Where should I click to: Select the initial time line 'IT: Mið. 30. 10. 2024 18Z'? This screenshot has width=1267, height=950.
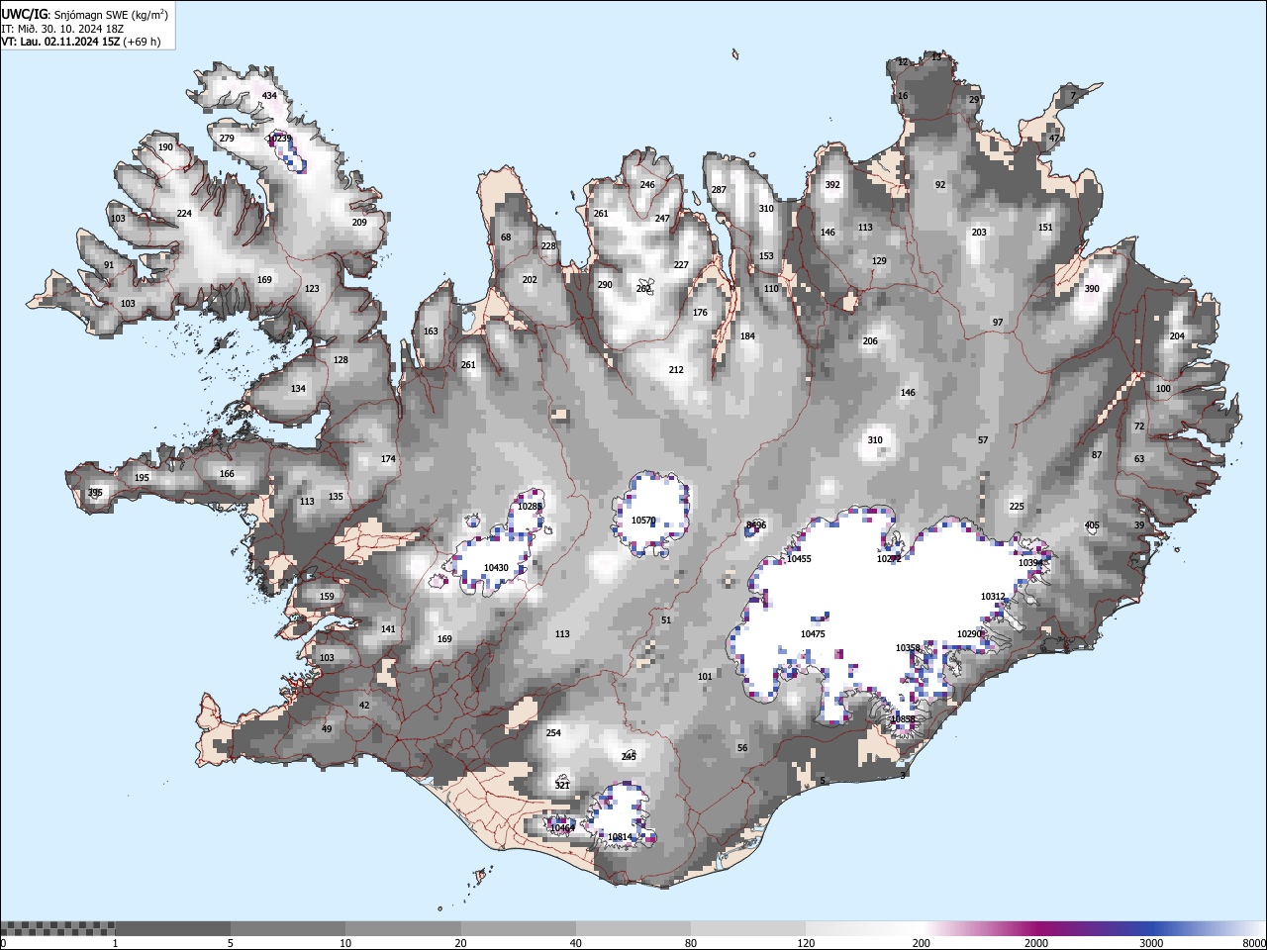[61, 29]
